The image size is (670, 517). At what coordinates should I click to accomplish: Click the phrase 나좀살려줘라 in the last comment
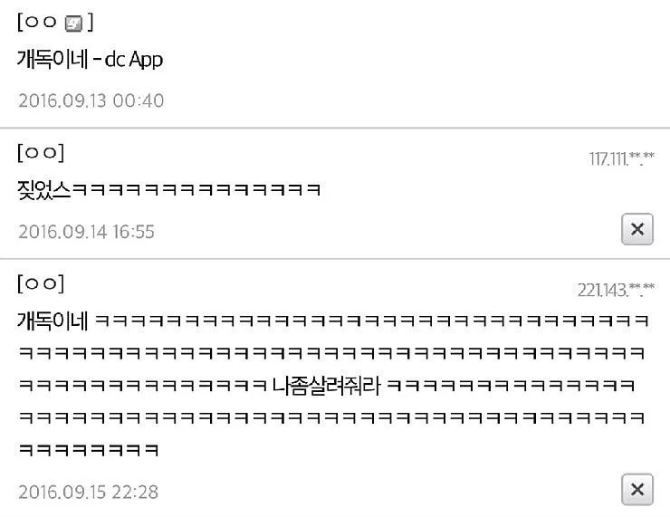pyautogui.click(x=327, y=386)
